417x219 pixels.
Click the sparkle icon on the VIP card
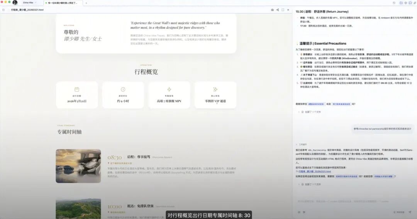tap(215, 89)
